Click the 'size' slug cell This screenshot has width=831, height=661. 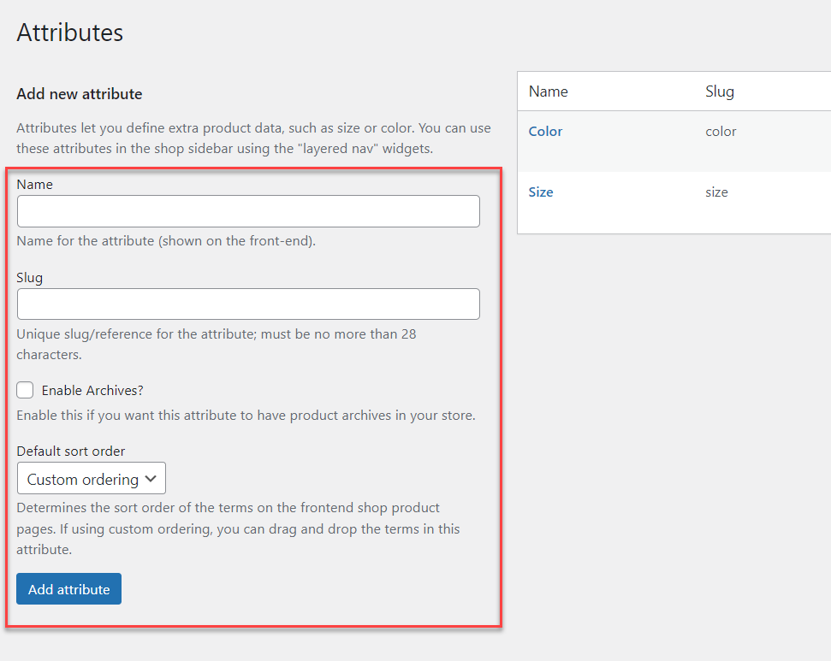click(716, 192)
